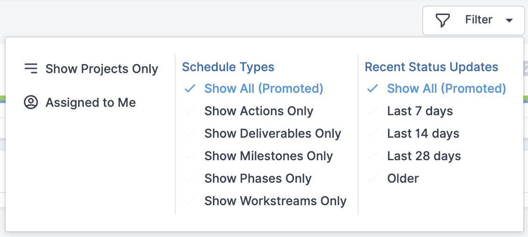Select Show Deliverables Only filter

tap(273, 133)
